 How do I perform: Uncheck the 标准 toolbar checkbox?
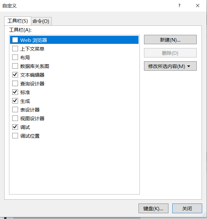pos(15,92)
